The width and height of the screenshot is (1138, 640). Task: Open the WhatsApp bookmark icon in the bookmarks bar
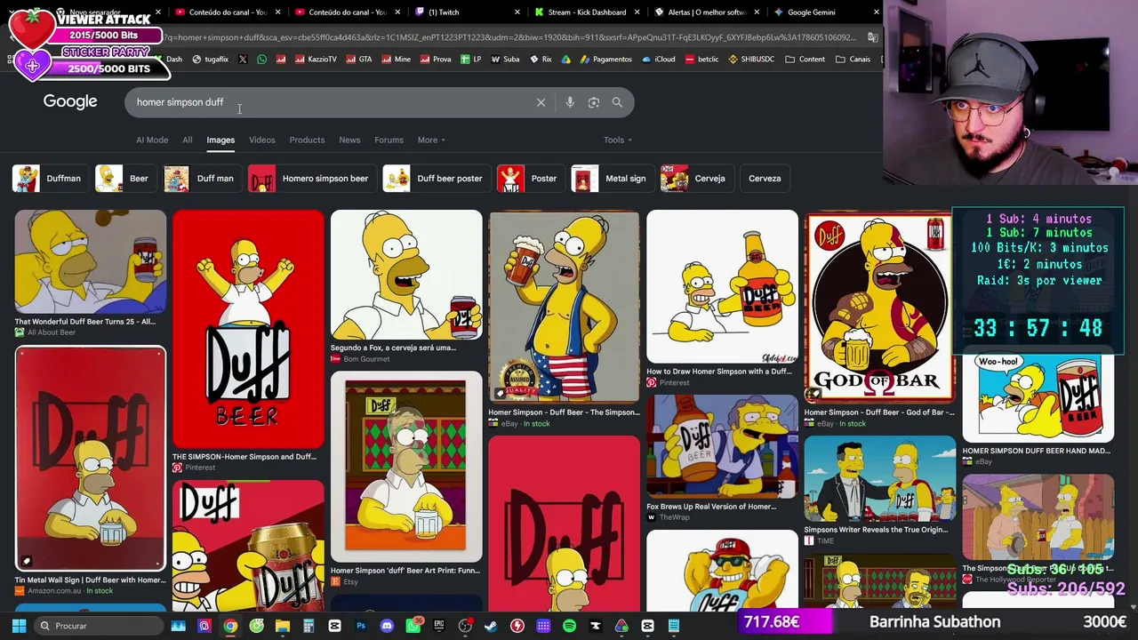tap(261, 60)
